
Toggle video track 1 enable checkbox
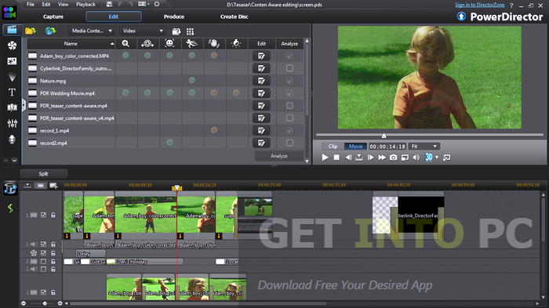click(x=43, y=215)
